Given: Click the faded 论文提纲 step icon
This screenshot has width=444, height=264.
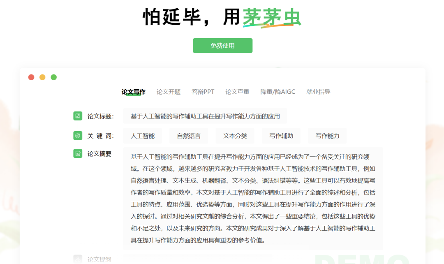Looking at the screenshot, I should (78, 259).
